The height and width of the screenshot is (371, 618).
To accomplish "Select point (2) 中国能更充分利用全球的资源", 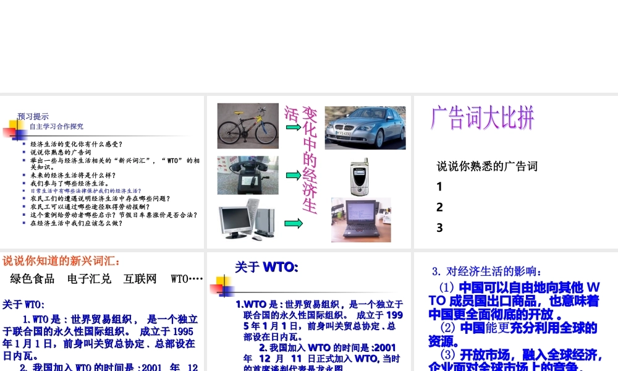I will [x=513, y=335].
